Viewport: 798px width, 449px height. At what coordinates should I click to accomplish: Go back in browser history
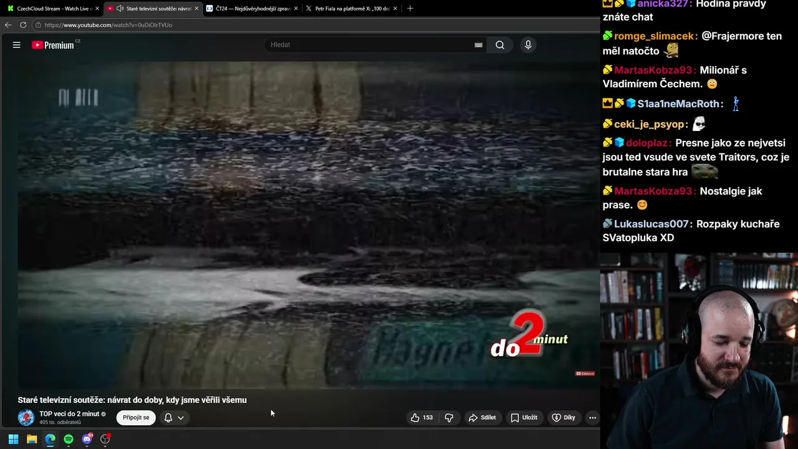point(8,25)
